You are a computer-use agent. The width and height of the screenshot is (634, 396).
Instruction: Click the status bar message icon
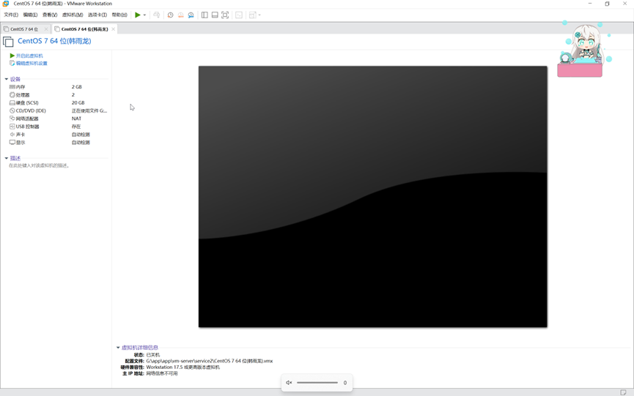click(x=623, y=392)
